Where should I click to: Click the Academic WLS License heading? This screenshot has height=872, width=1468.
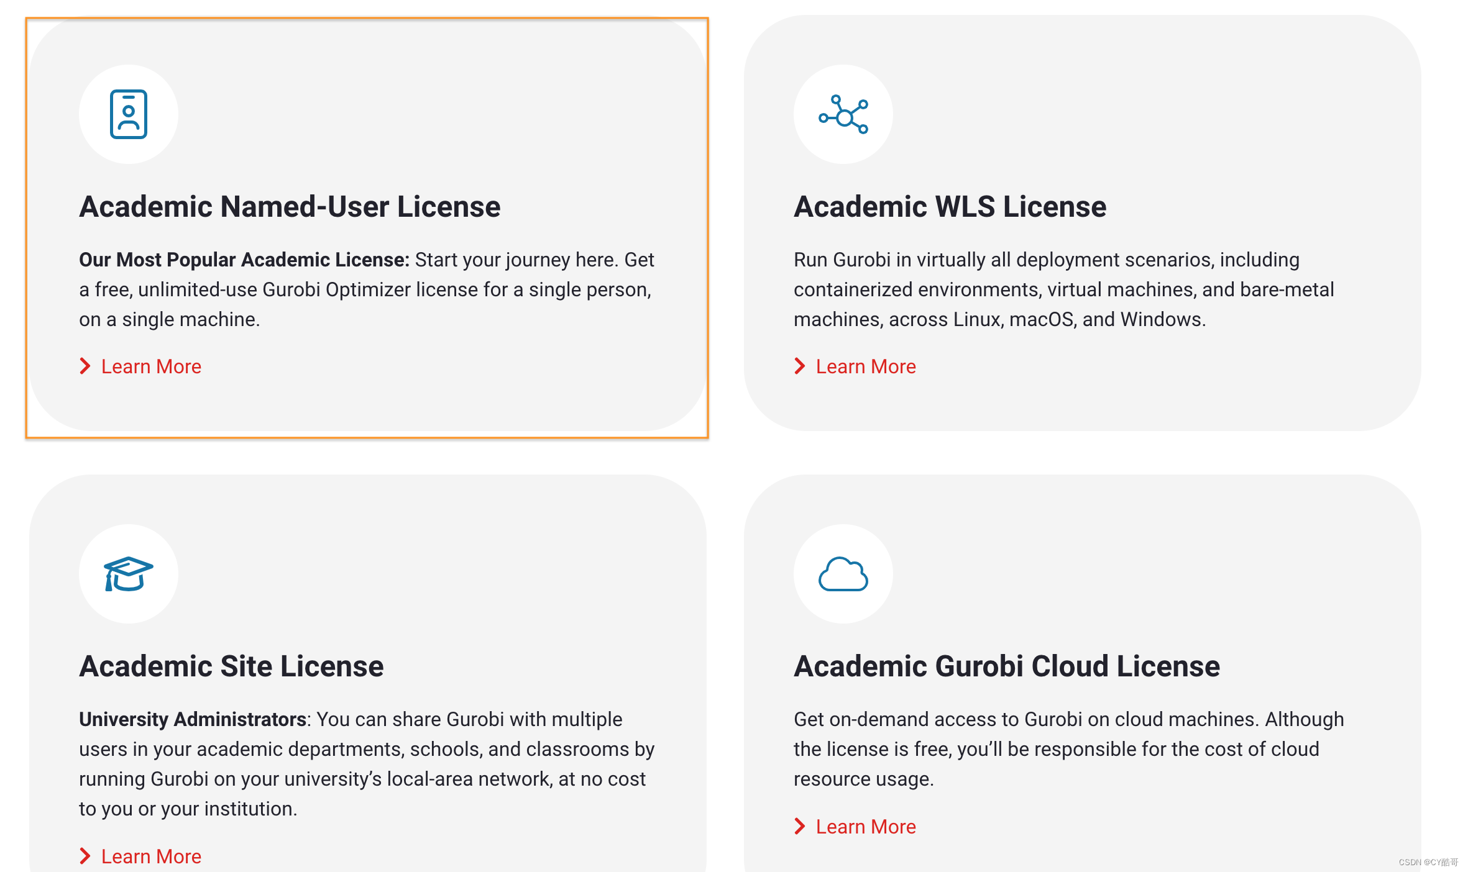click(x=950, y=207)
